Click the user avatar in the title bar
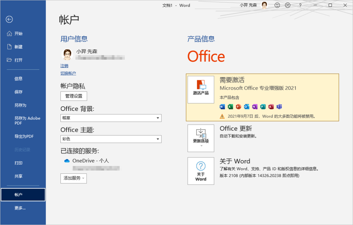Screen dimensions: 353x225 tap(264, 5)
